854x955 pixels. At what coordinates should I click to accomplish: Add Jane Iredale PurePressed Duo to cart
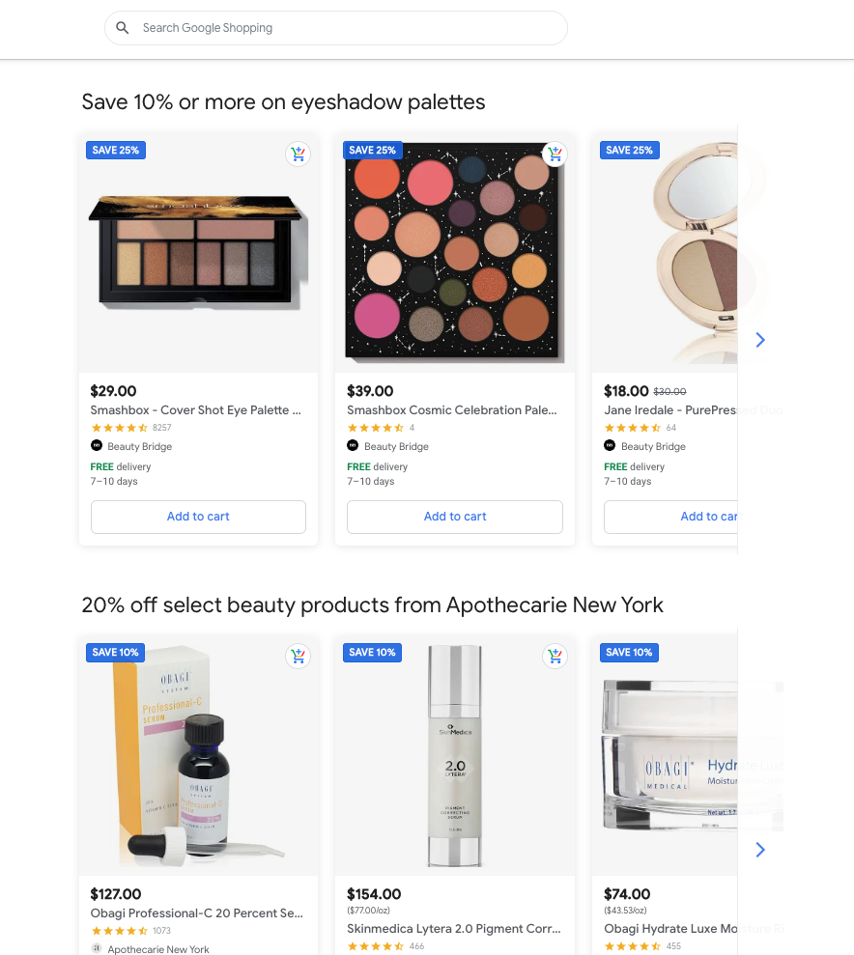point(670,517)
